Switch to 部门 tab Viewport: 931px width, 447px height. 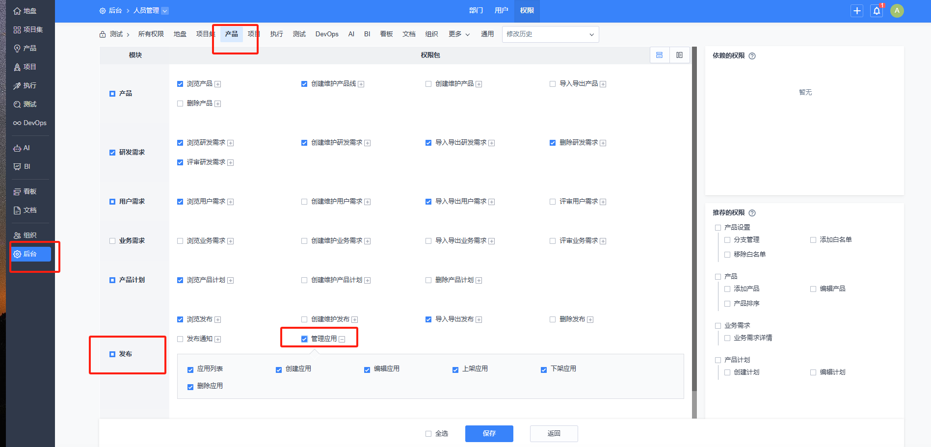click(476, 10)
